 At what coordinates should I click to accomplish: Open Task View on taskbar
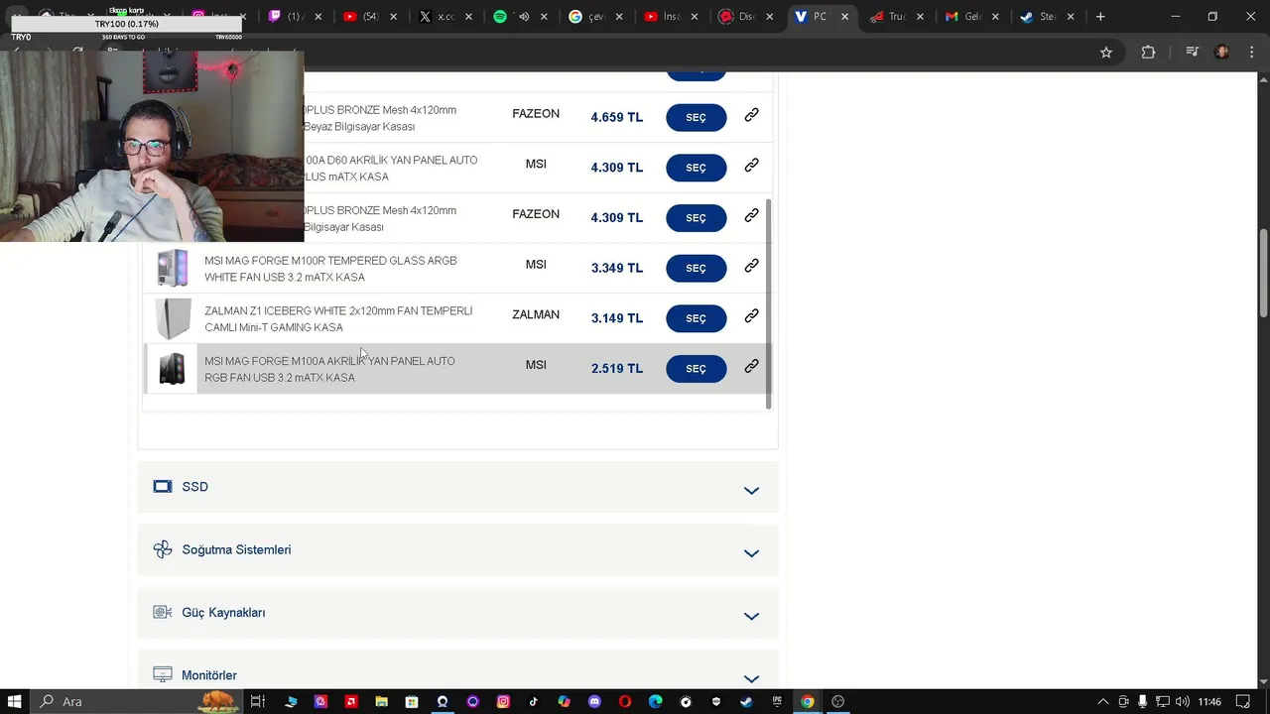pos(257,701)
